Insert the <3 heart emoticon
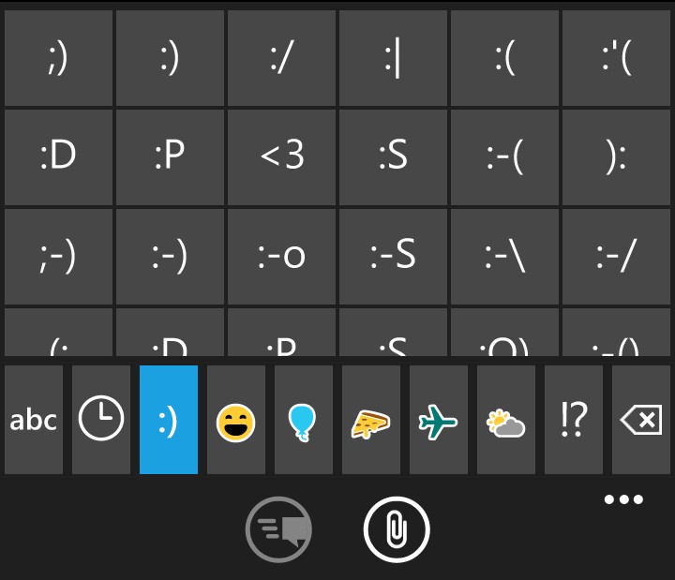Image resolution: width=675 pixels, height=580 pixels. [x=281, y=157]
